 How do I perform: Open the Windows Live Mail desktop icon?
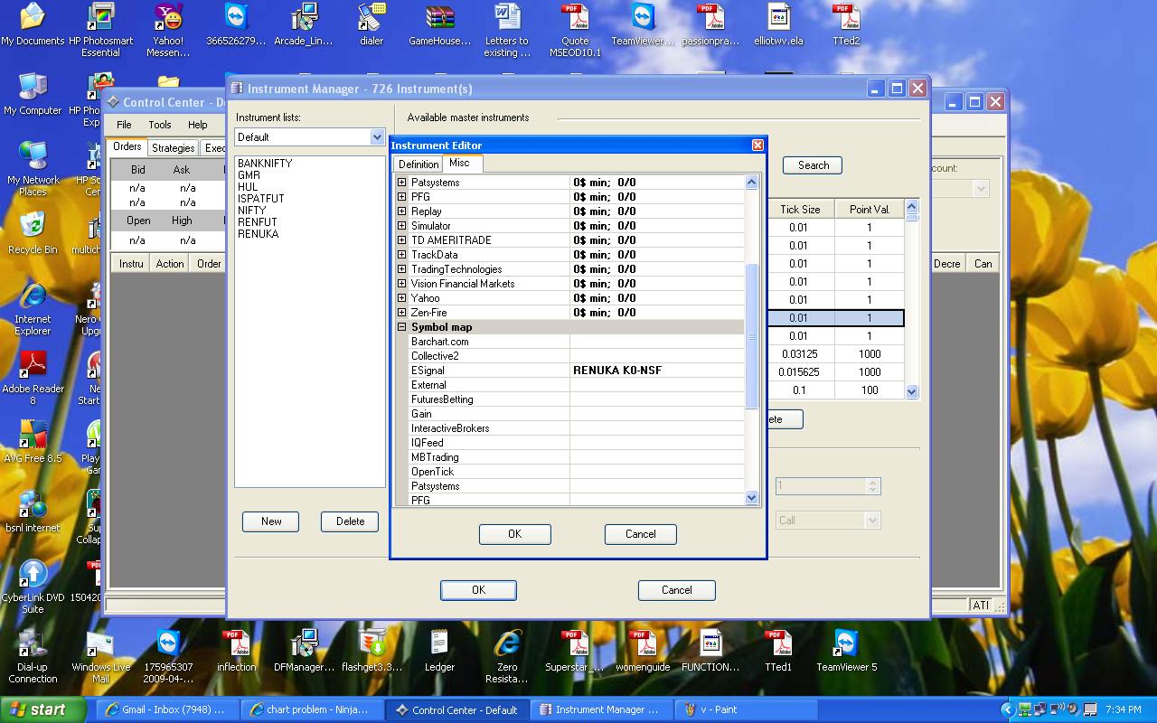pyautogui.click(x=100, y=644)
